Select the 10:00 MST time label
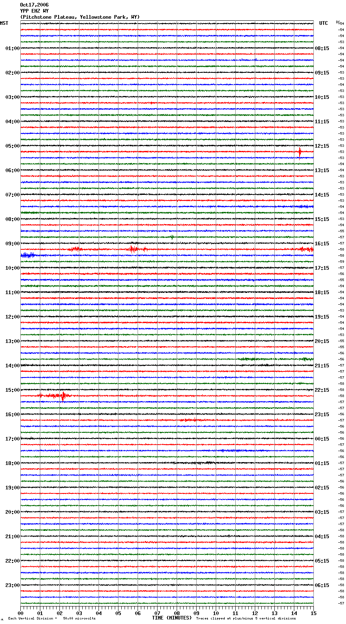Screen dimensions: 346x624 coord(13,268)
